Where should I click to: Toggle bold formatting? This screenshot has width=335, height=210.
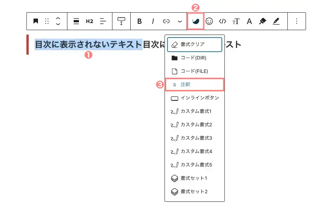[140, 21]
